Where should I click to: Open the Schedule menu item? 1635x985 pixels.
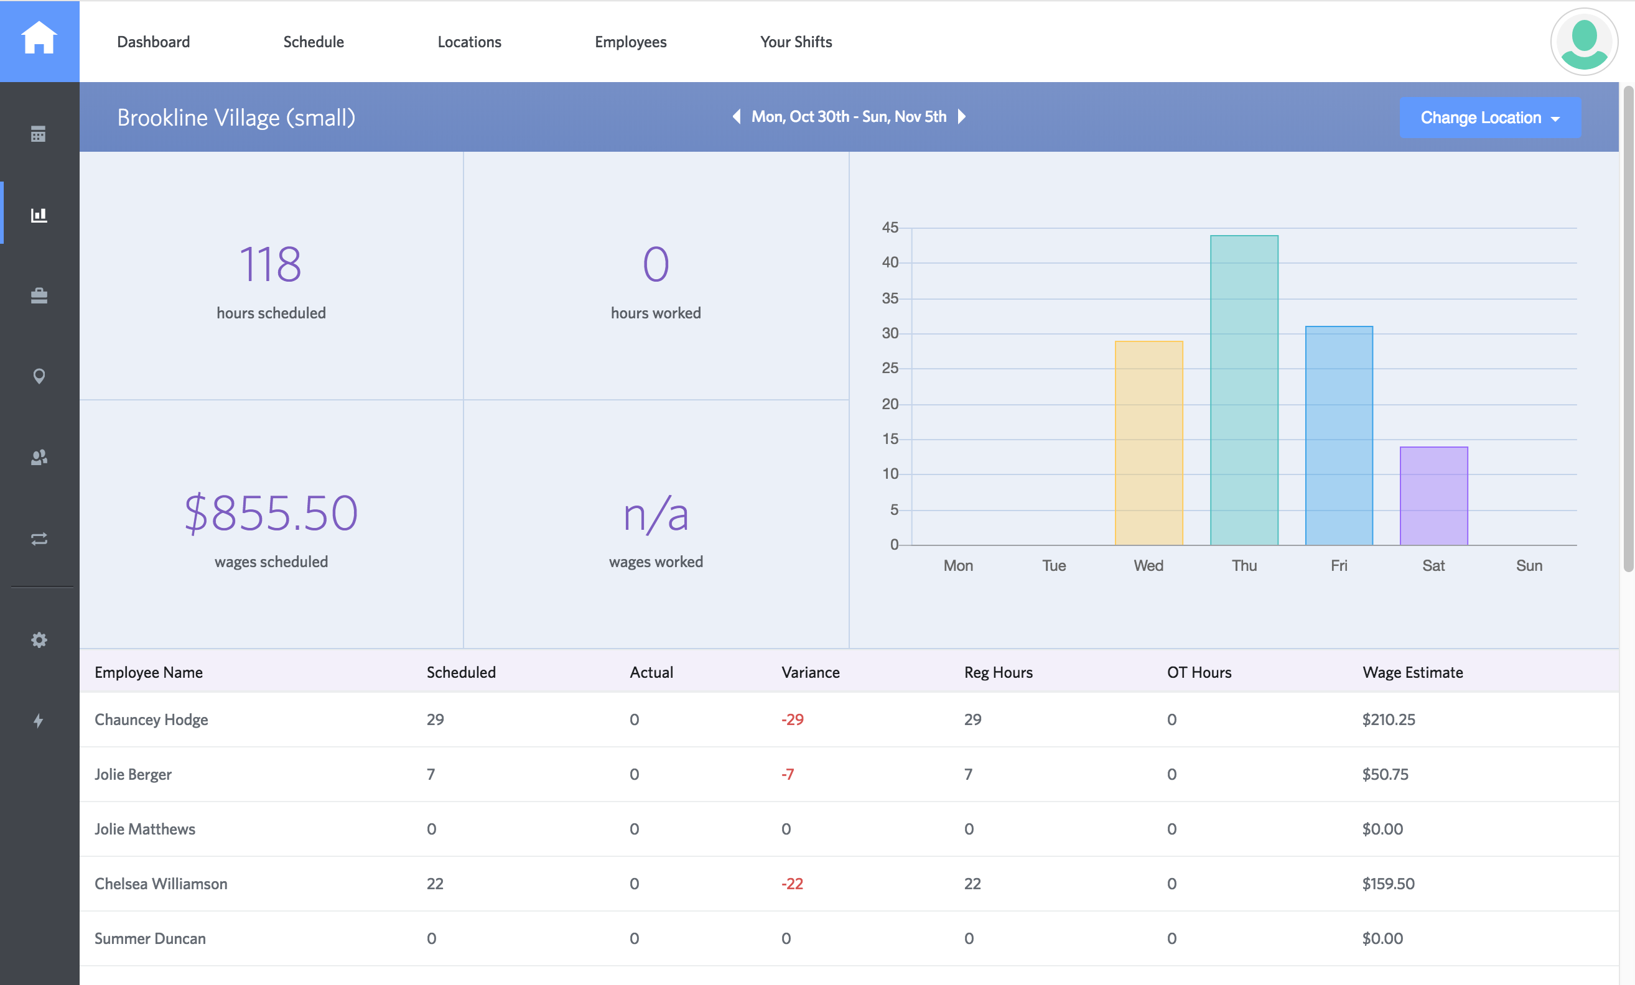pyautogui.click(x=313, y=42)
